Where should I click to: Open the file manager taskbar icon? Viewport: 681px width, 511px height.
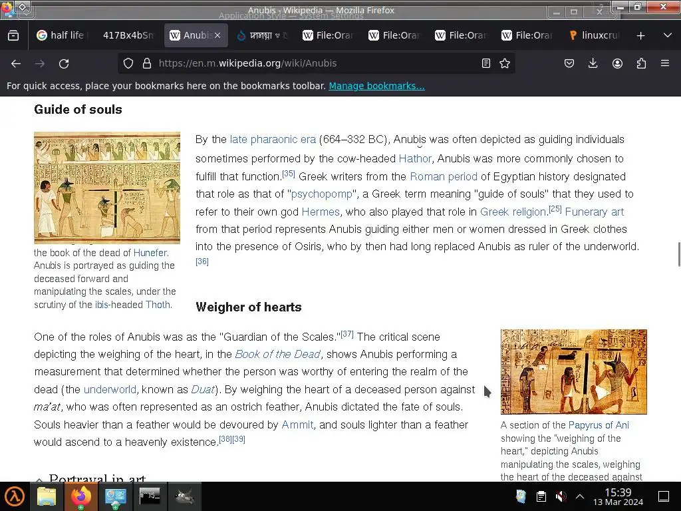coord(47,496)
